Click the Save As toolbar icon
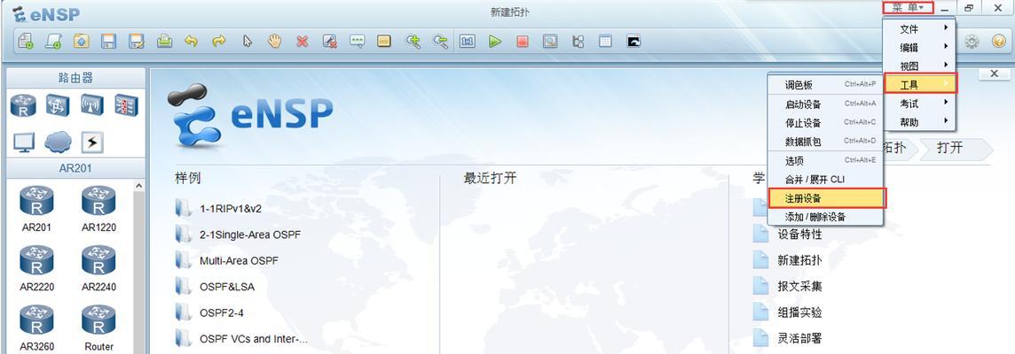The image size is (1015, 354). [x=137, y=42]
